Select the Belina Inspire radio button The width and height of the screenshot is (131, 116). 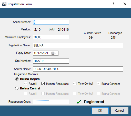tap(17, 79)
